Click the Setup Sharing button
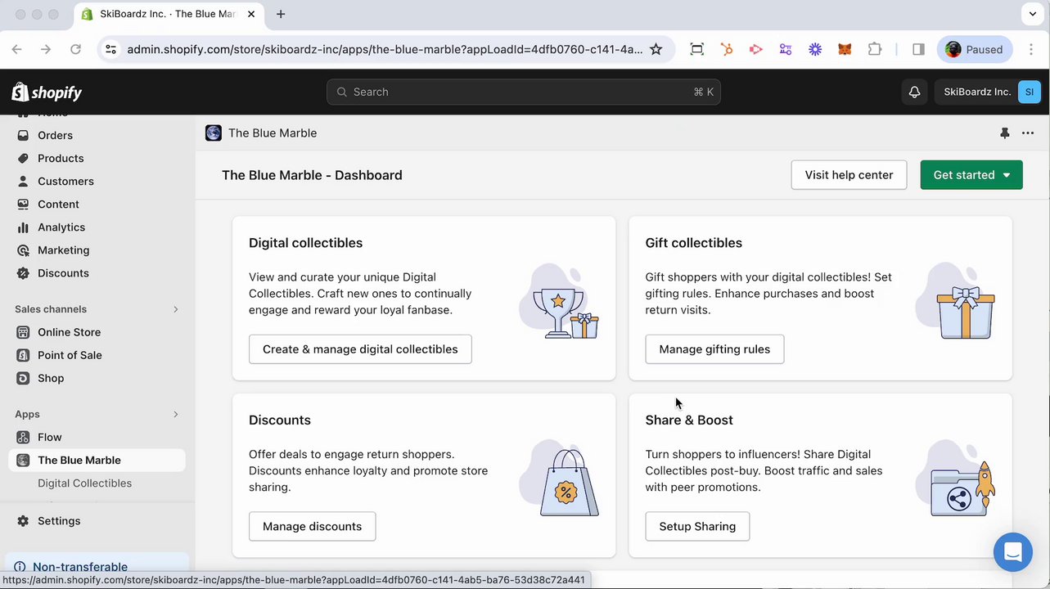Viewport: 1050px width, 589px height. click(x=696, y=526)
